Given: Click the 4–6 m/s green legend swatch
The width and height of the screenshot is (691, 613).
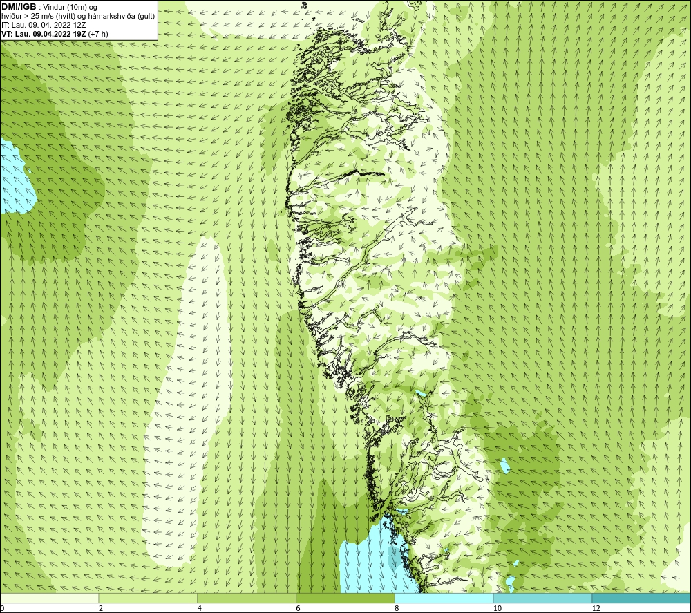Looking at the screenshot, I should (x=247, y=598).
